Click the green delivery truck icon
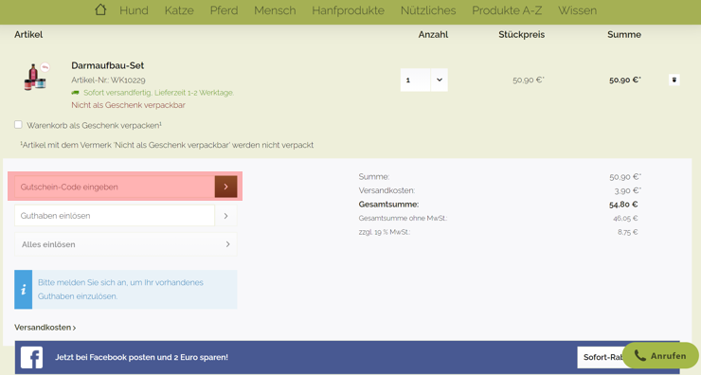Screen dimensions: 701x375 (x=76, y=93)
